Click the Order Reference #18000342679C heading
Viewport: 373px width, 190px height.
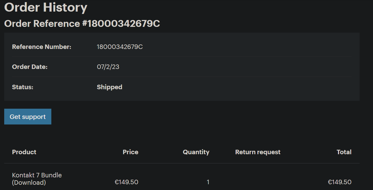tap(82, 24)
